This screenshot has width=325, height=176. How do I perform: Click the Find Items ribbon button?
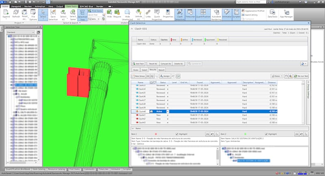pyautogui.click(x=95, y=11)
